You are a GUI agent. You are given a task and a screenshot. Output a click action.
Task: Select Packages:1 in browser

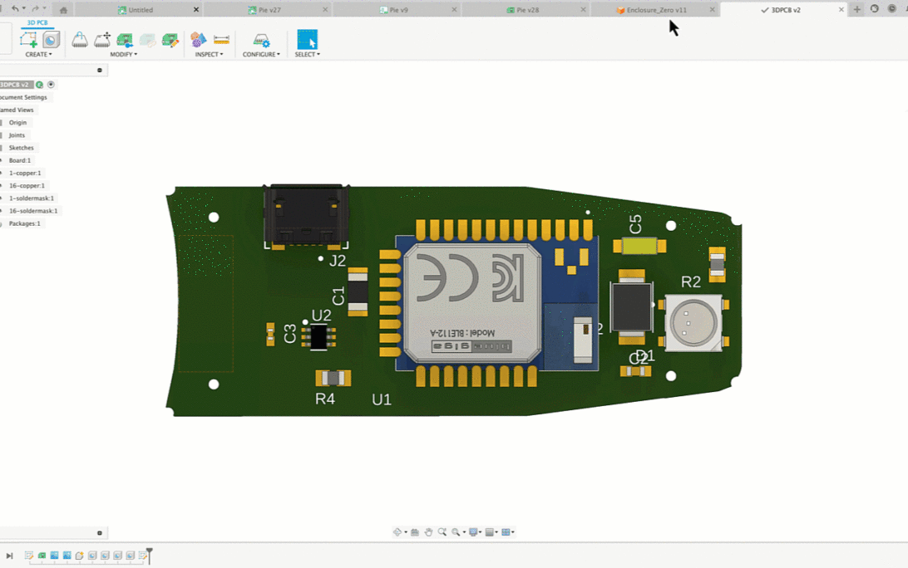(x=24, y=224)
